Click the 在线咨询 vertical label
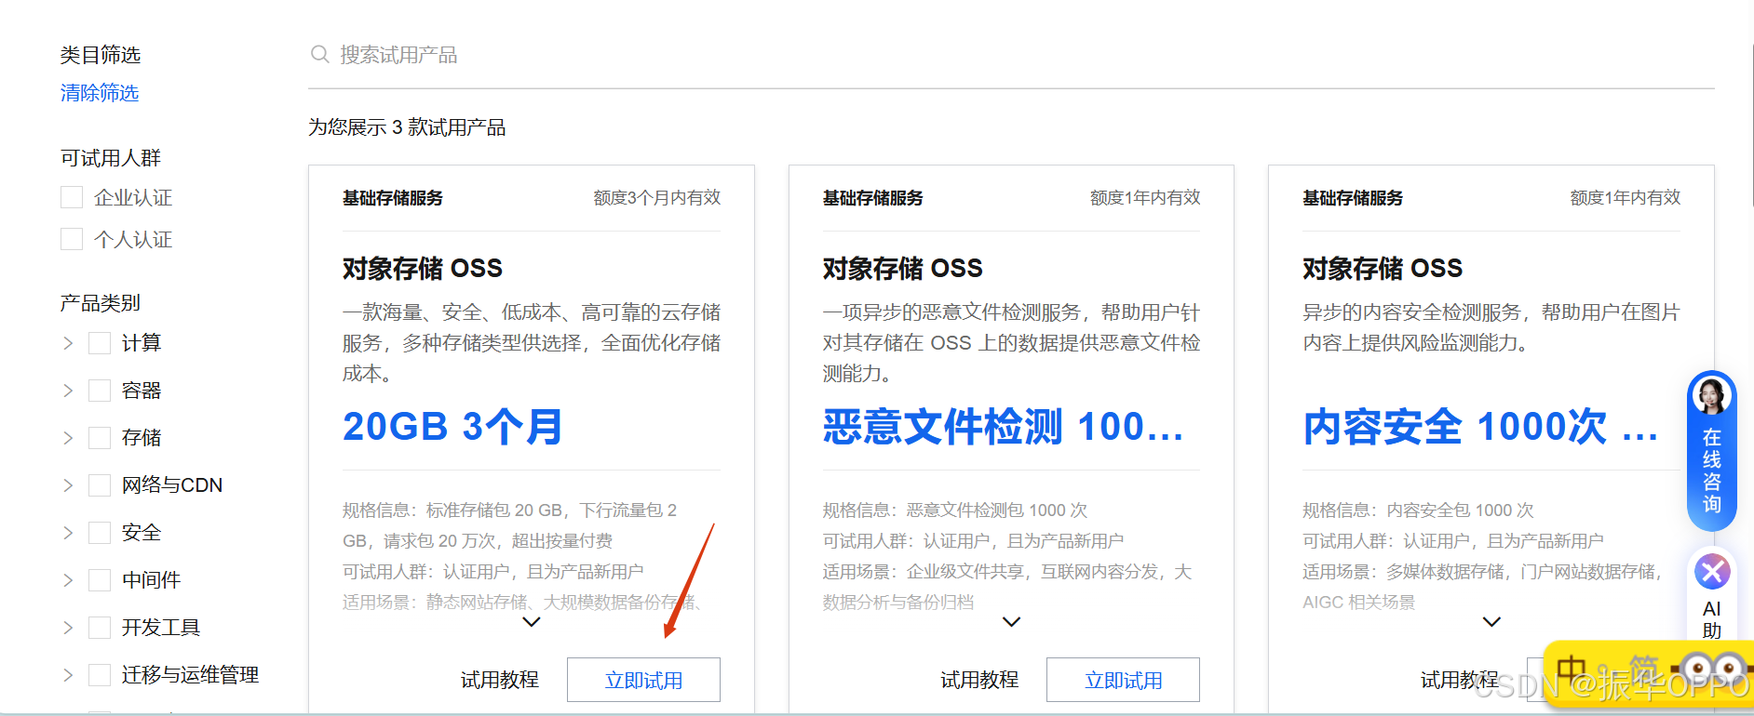 [x=1711, y=471]
